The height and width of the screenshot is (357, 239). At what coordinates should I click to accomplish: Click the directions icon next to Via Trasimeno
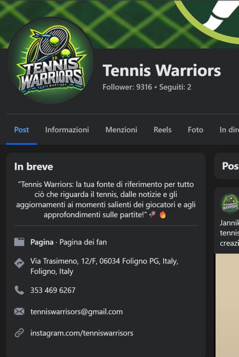[x=19, y=263]
